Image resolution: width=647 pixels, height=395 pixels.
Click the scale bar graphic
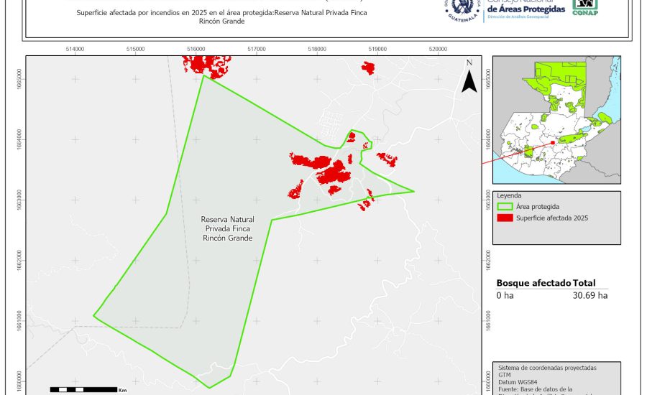pyautogui.click(x=83, y=389)
